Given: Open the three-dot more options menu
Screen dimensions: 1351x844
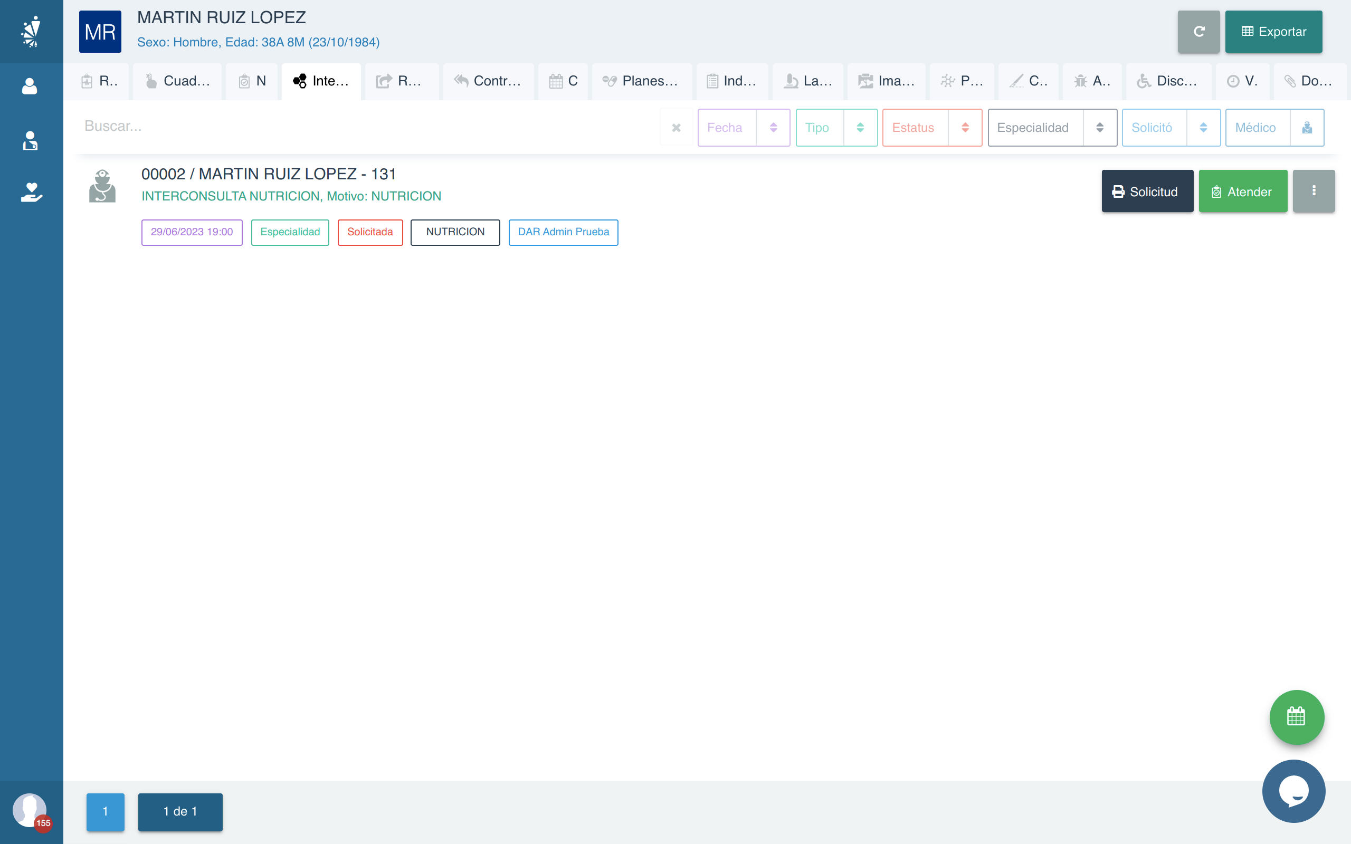Looking at the screenshot, I should [x=1314, y=191].
